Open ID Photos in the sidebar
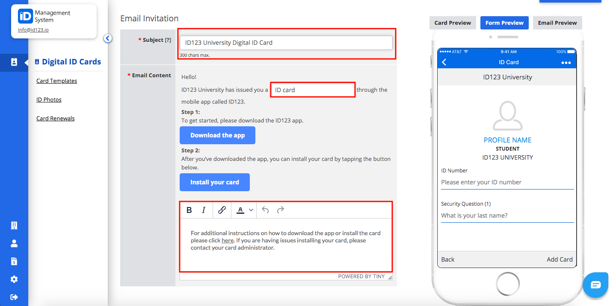 click(x=49, y=99)
